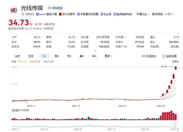Click the 前复权 adjustment option
183x132 pixels.
[x=175, y=62]
